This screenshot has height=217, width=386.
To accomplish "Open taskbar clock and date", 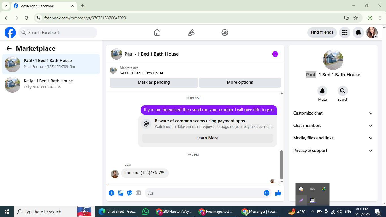I will (x=362, y=212).
